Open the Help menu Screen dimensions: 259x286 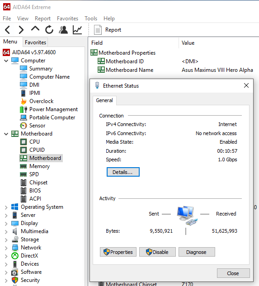tap(109, 19)
